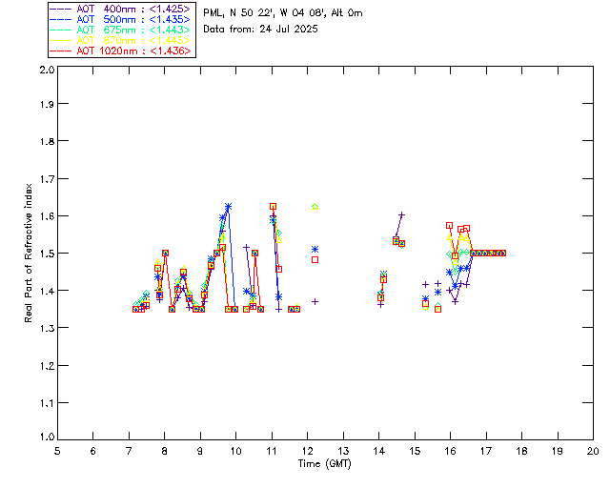This screenshot has width=610, height=488.
Task: Click the x-axis tick label 5
Action: (57, 452)
